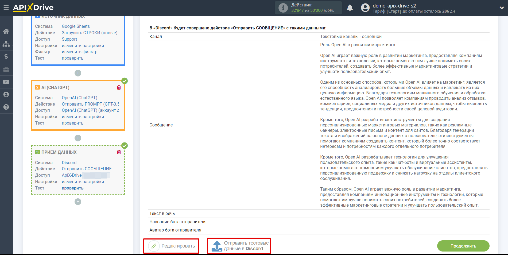The height and width of the screenshot is (255, 508).
Task: Click green checkmark on Прием данных block
Action: coord(125,146)
